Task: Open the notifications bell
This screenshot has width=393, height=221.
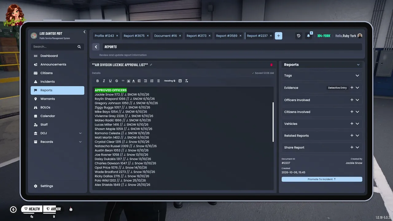Action: pos(308,36)
